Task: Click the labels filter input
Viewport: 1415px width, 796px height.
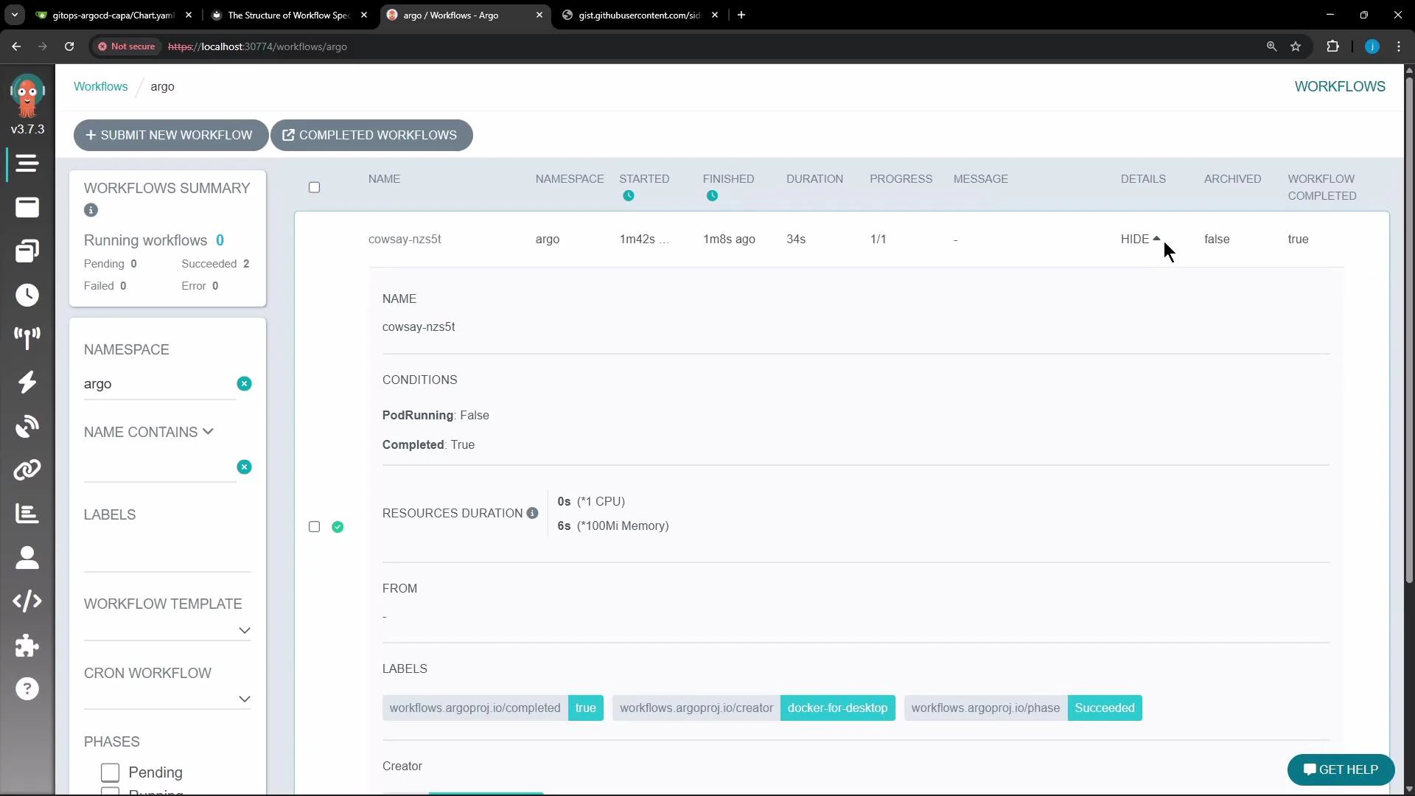Action: click(167, 554)
